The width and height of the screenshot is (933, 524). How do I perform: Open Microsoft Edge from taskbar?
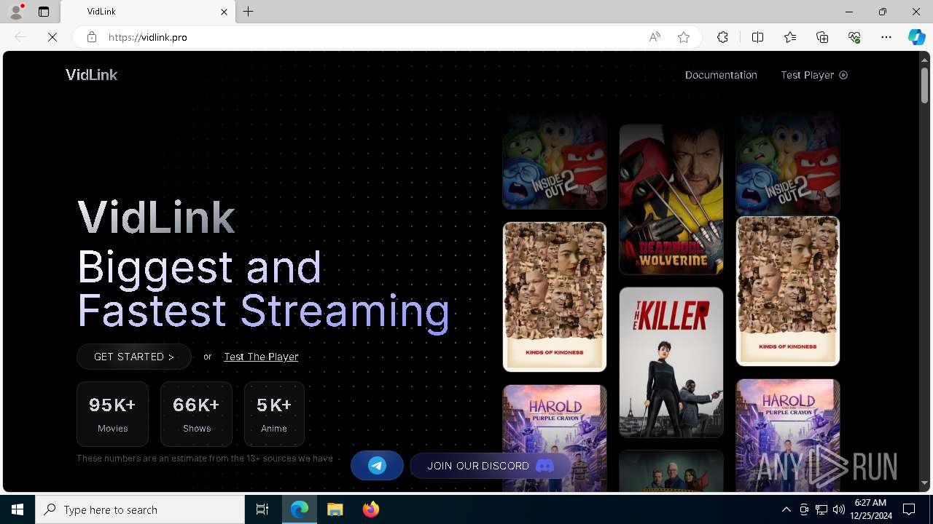pos(300,509)
